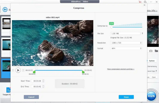Image resolution: width=159 pixels, height=103 pixels.
Task: Click the file size help question mark
Action: click(142, 33)
